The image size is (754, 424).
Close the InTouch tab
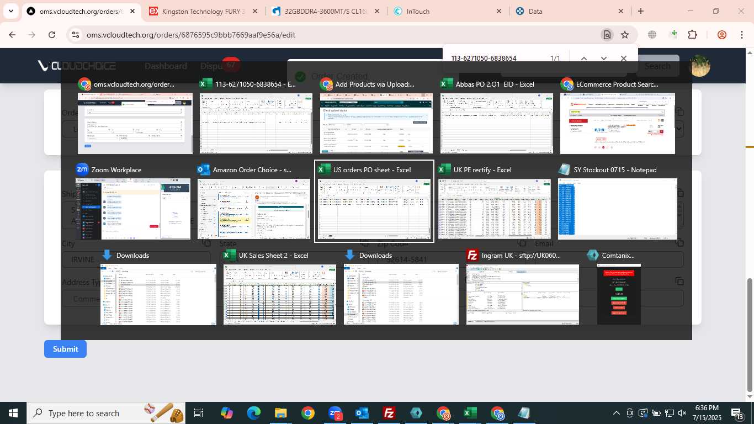(x=499, y=11)
